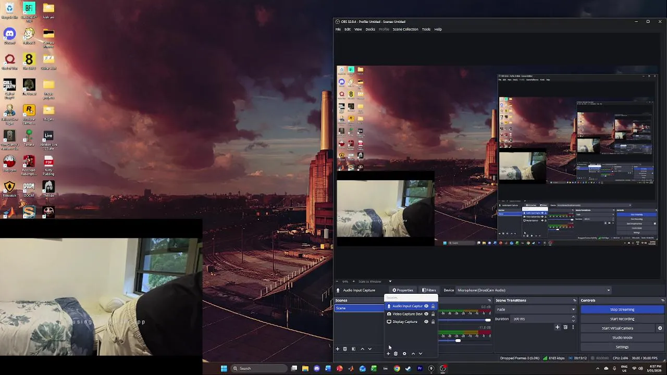Image resolution: width=667 pixels, height=375 pixels.
Task: Hide the Display Capture source
Action: 426,322
